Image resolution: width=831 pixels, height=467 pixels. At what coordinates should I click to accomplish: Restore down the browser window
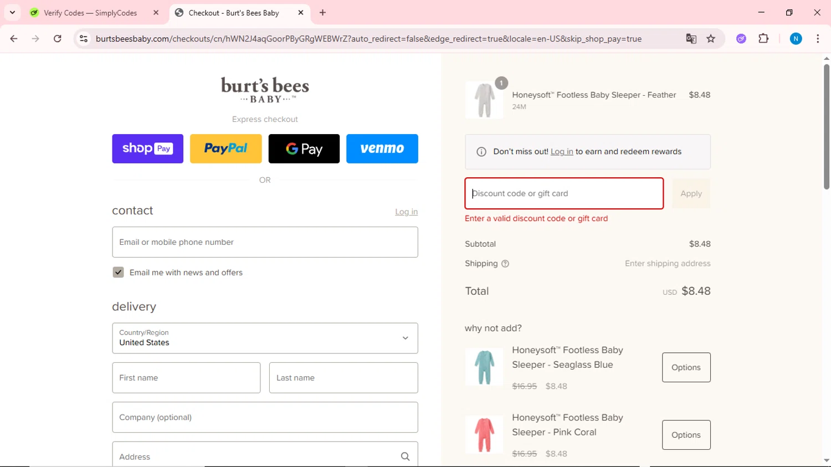[x=789, y=12]
